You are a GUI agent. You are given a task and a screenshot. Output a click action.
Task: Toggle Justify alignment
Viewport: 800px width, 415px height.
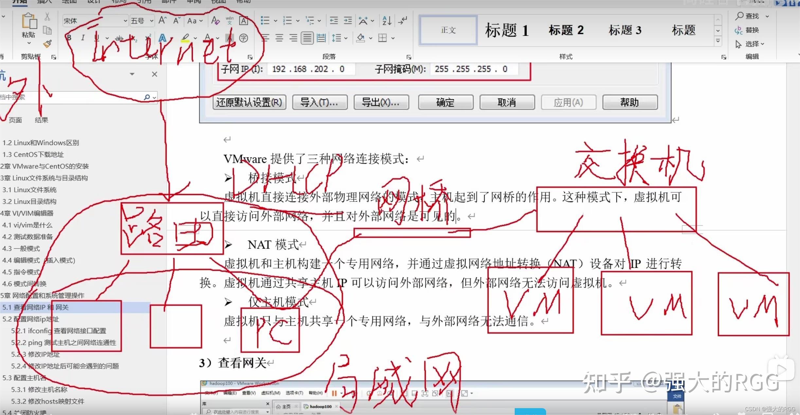click(307, 38)
